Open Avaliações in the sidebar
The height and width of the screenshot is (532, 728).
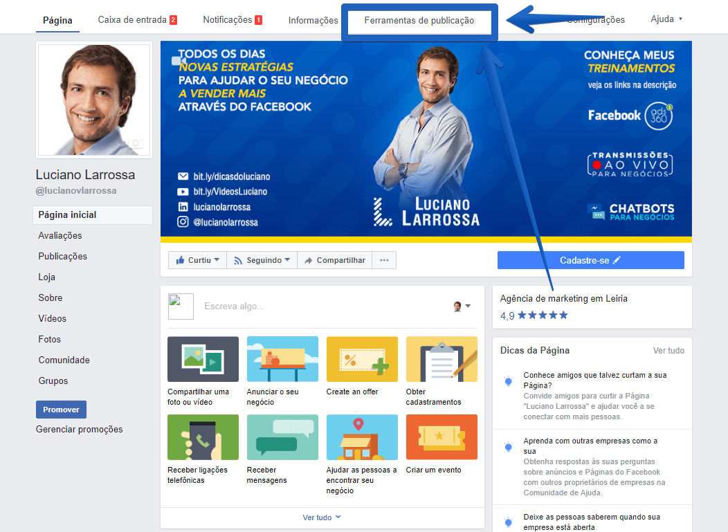(x=60, y=236)
